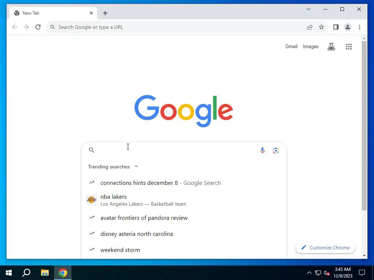Click the Chrome taskbar icon
Screen dimensions: 374x280
[x=63, y=273]
